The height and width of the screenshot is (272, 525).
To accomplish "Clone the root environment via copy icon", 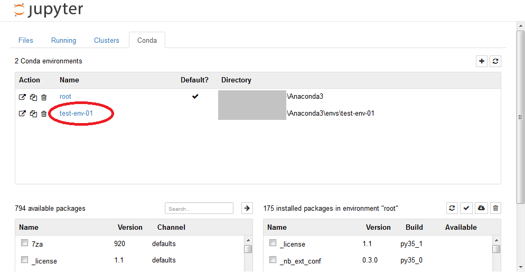I will (33, 97).
